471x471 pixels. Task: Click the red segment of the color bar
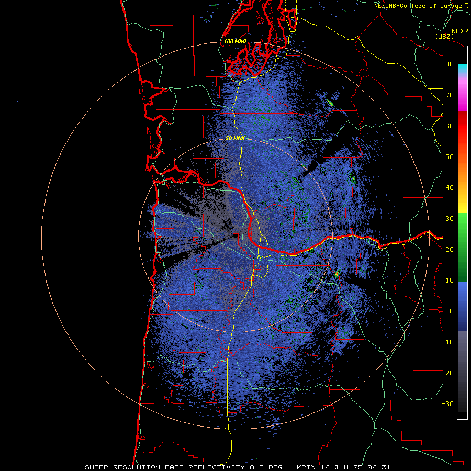[462, 126]
